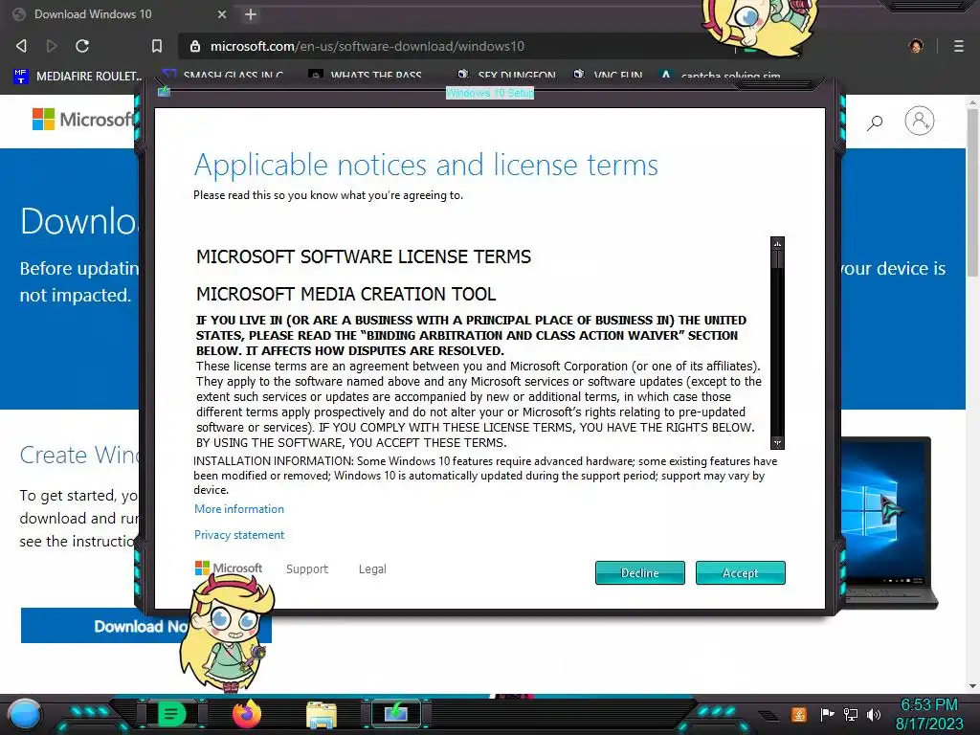Click the scroll down arrow of license text
The height and width of the screenshot is (735, 980).
point(777,442)
